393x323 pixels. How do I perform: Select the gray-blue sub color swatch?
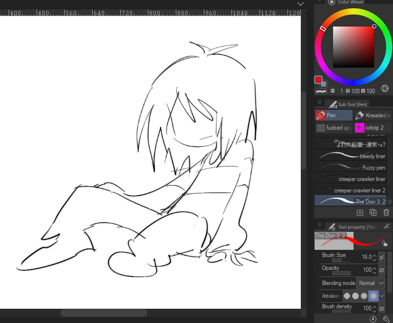click(324, 85)
